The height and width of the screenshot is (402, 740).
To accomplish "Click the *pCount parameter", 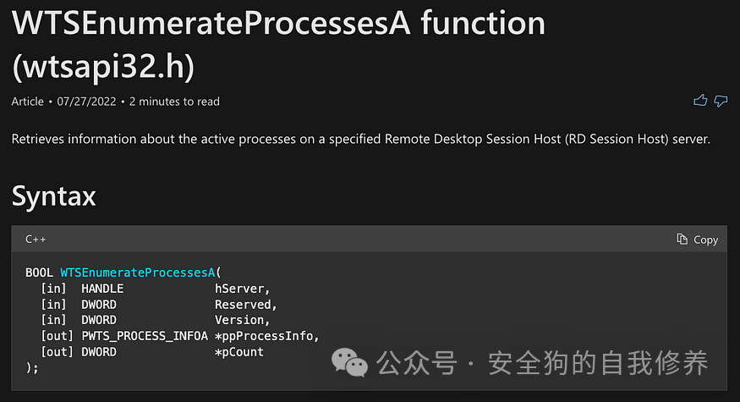I will pyautogui.click(x=238, y=351).
